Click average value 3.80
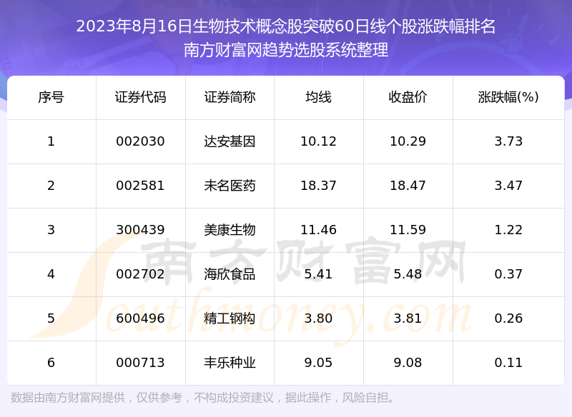Screen dimensions: 572x417 [318, 318]
